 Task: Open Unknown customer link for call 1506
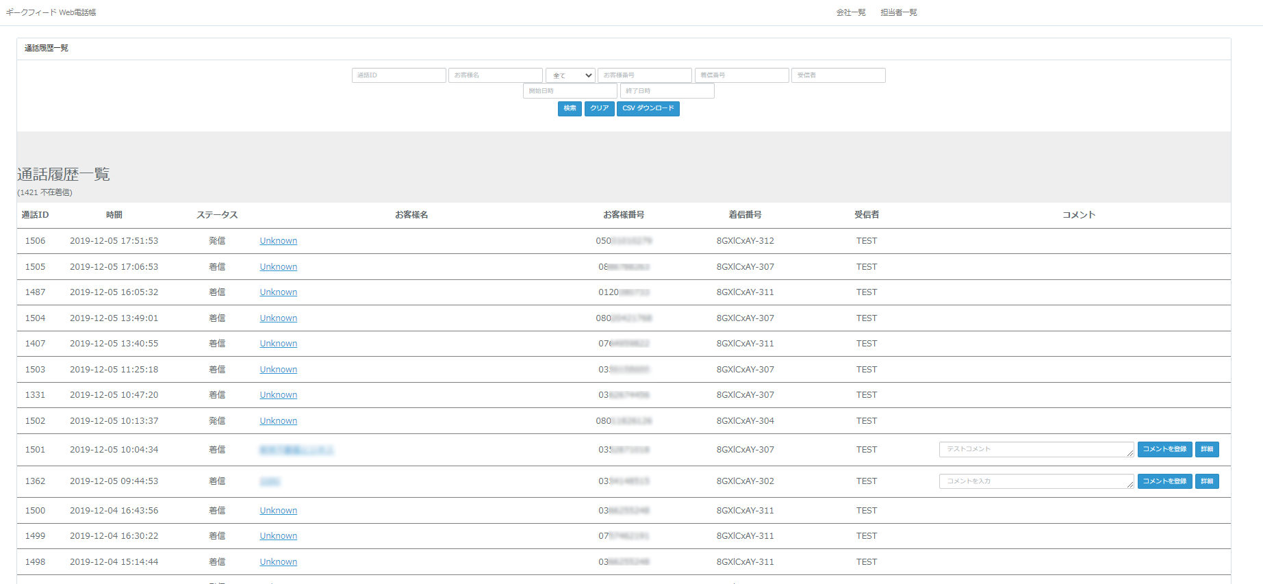tap(278, 241)
